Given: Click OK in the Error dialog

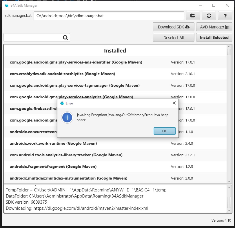Looking at the screenshot, I should pyautogui.click(x=165, y=131).
